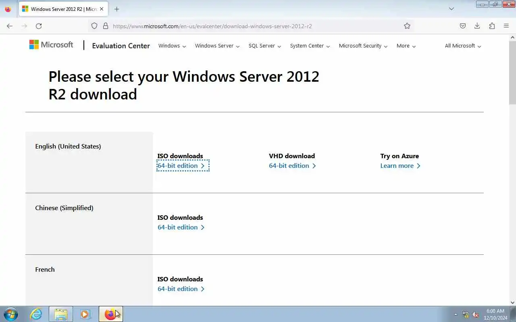The height and width of the screenshot is (322, 516).
Task: Click the muted volume tray icon
Action: point(475,315)
